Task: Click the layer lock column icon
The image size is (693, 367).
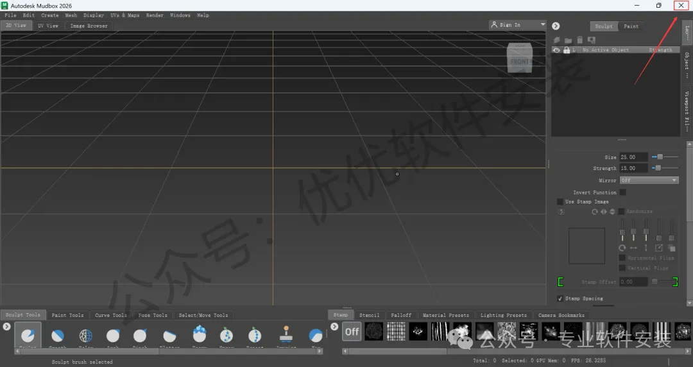Action: pyautogui.click(x=567, y=50)
